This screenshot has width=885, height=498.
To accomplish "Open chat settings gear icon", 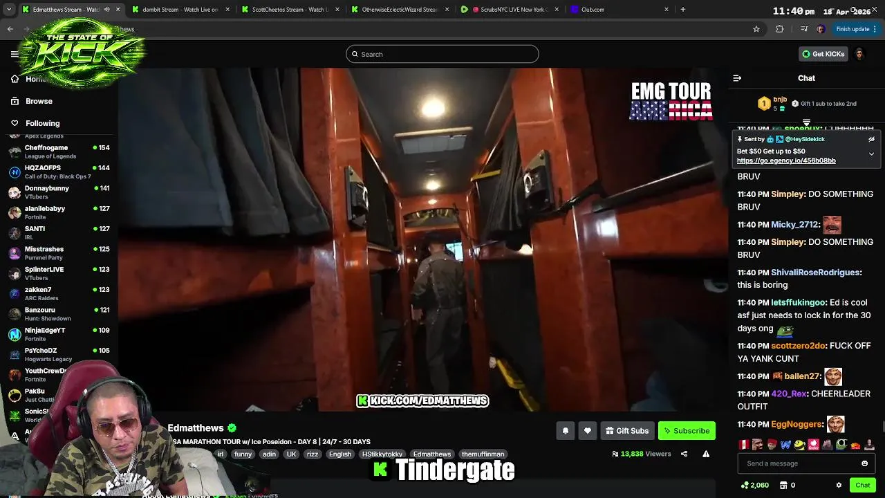I will (839, 486).
